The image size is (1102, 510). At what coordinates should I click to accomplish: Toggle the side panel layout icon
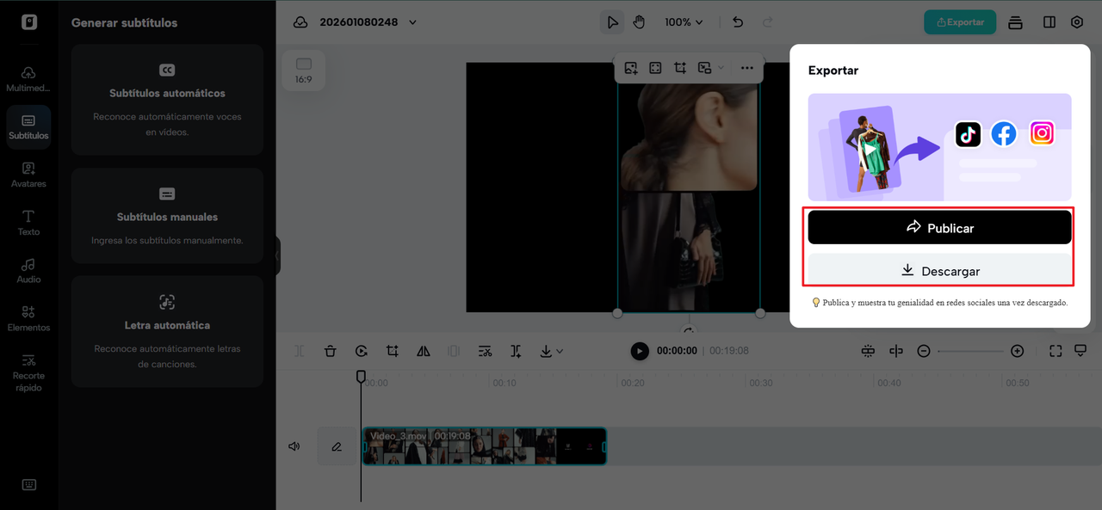coord(1049,22)
